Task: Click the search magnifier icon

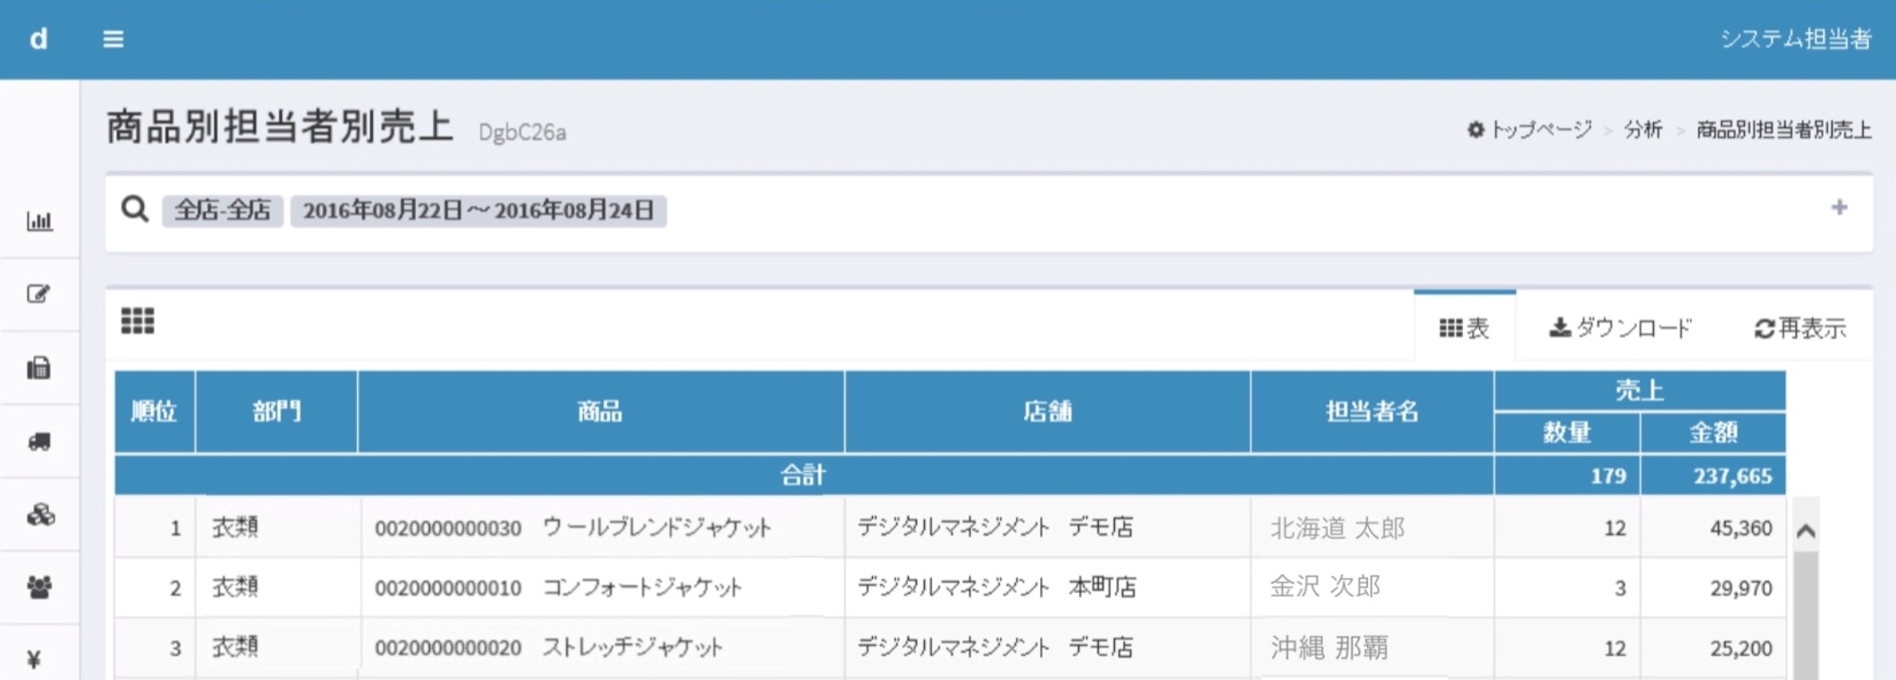Action: click(135, 209)
